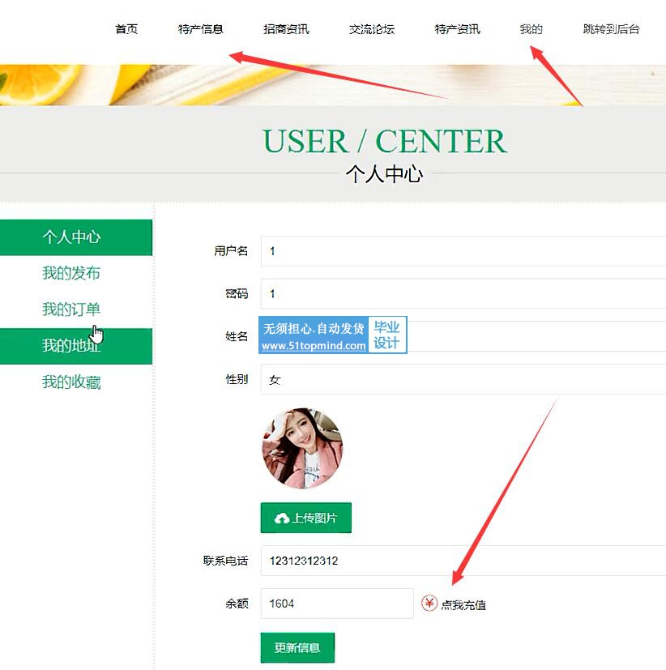Open the 交流论坛 forum
Screen dimensions: 666x670
[372, 29]
